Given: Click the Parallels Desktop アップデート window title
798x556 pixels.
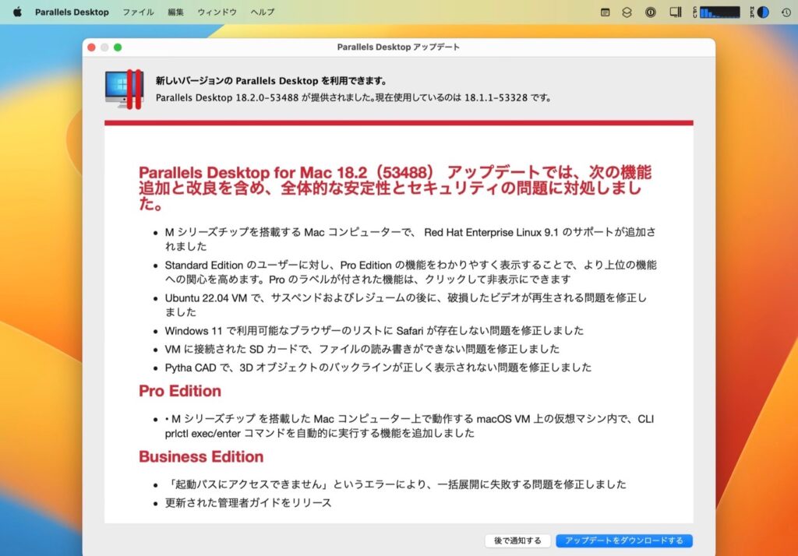Looking at the screenshot, I should coord(398,48).
